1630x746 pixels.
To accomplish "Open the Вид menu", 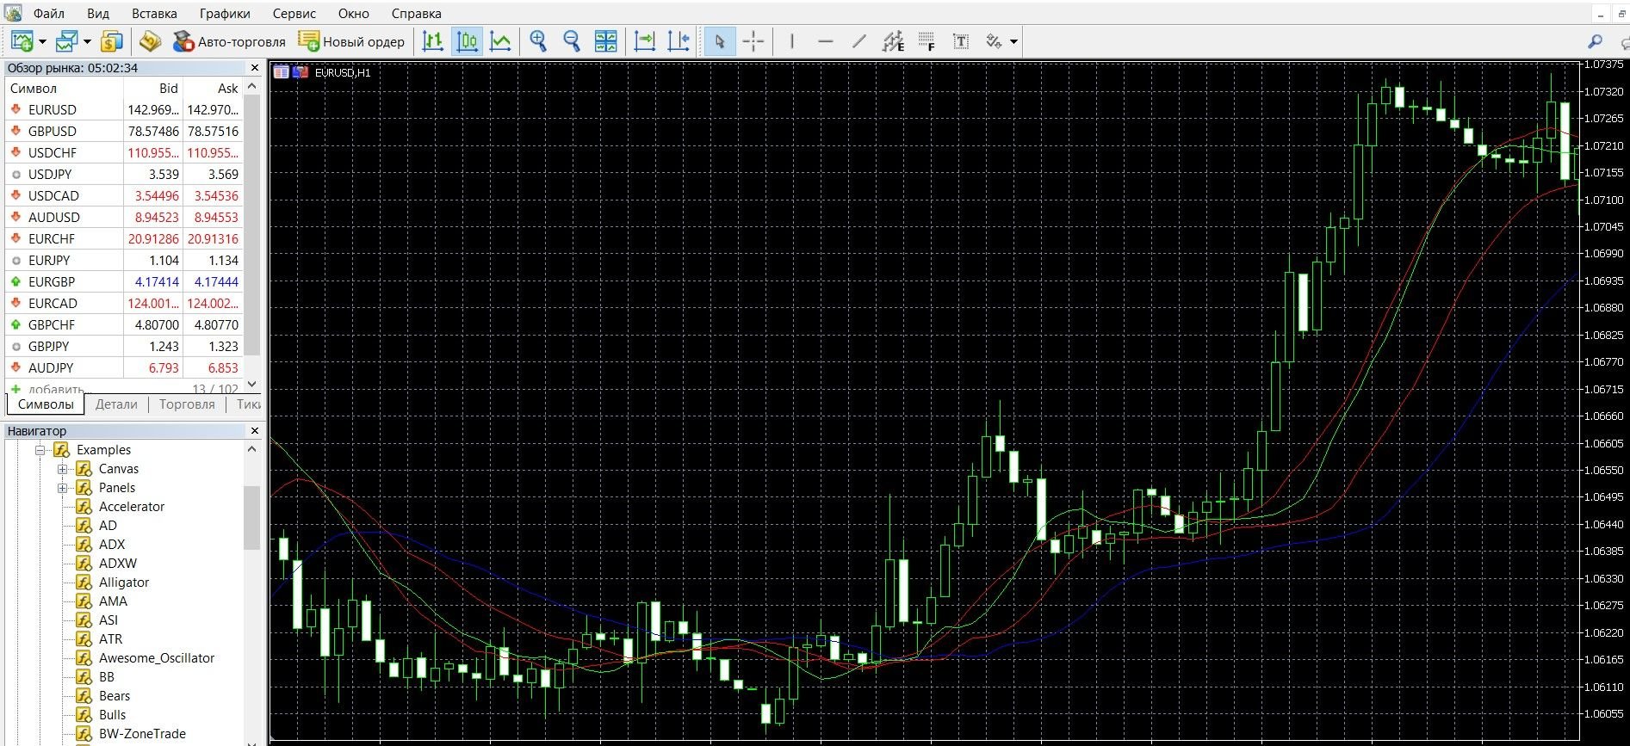I will click(x=98, y=14).
